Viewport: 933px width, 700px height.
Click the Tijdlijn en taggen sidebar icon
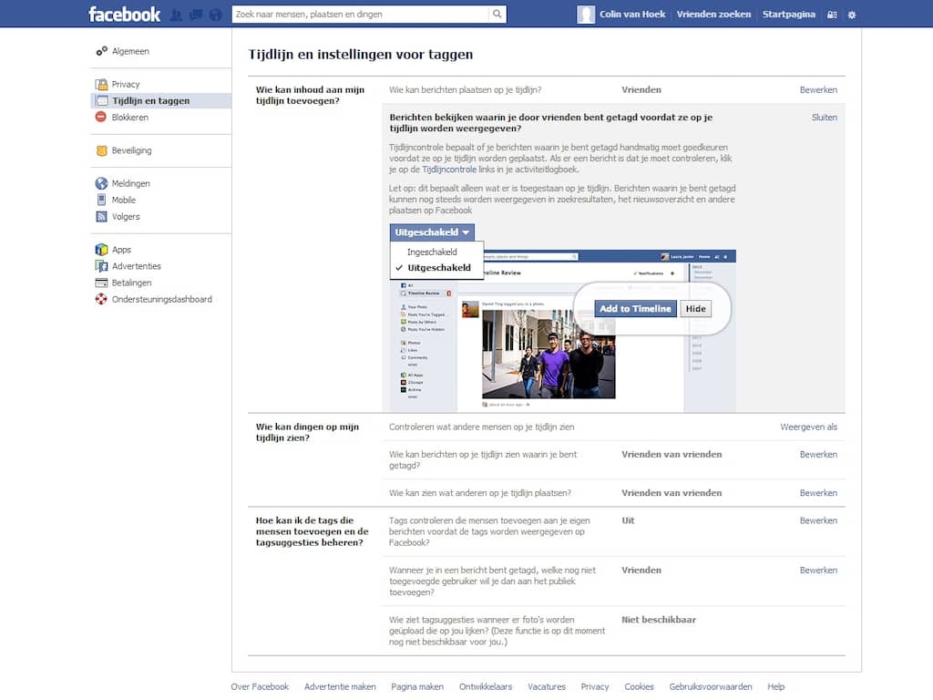click(x=102, y=100)
